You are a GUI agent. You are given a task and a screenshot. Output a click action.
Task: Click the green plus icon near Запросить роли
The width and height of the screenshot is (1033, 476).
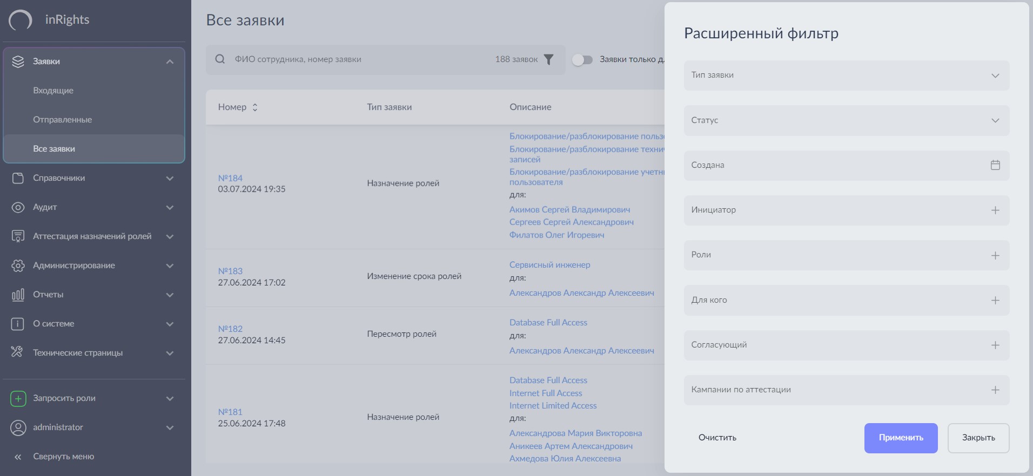pyautogui.click(x=18, y=398)
